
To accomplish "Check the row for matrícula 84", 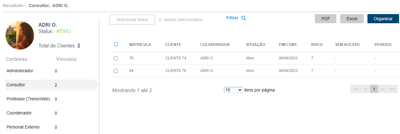I will coord(116,71).
